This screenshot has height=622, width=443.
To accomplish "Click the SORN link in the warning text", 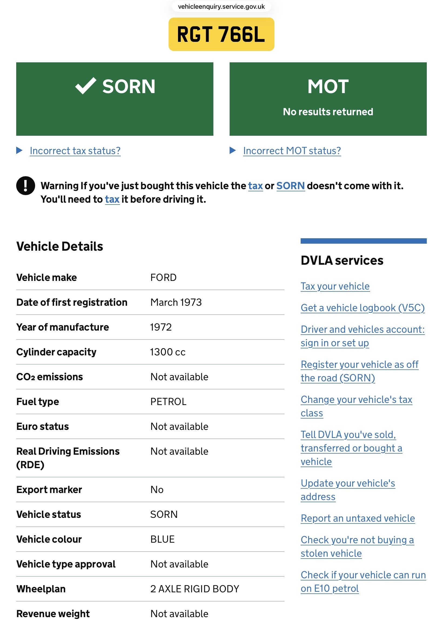I will [290, 186].
